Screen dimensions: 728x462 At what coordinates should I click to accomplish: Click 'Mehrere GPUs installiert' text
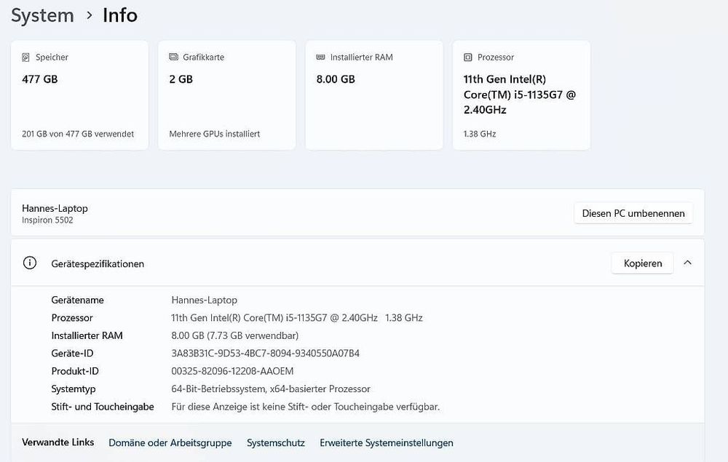(215, 134)
